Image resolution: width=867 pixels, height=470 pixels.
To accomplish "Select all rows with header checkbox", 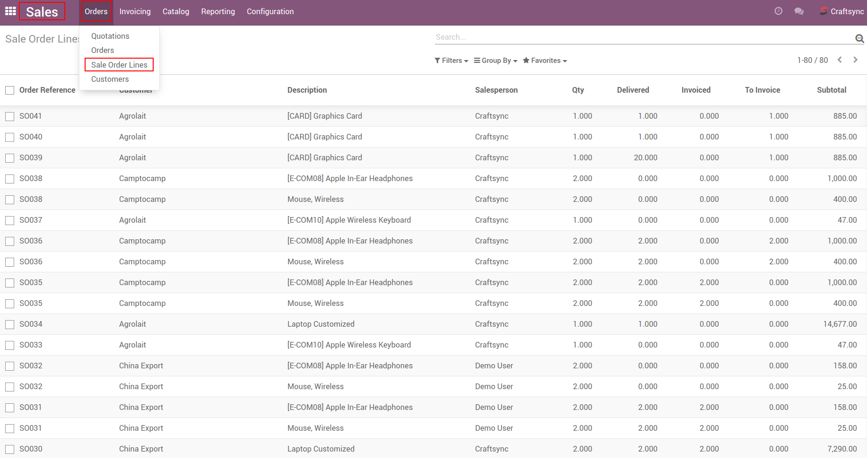I will (x=10, y=90).
